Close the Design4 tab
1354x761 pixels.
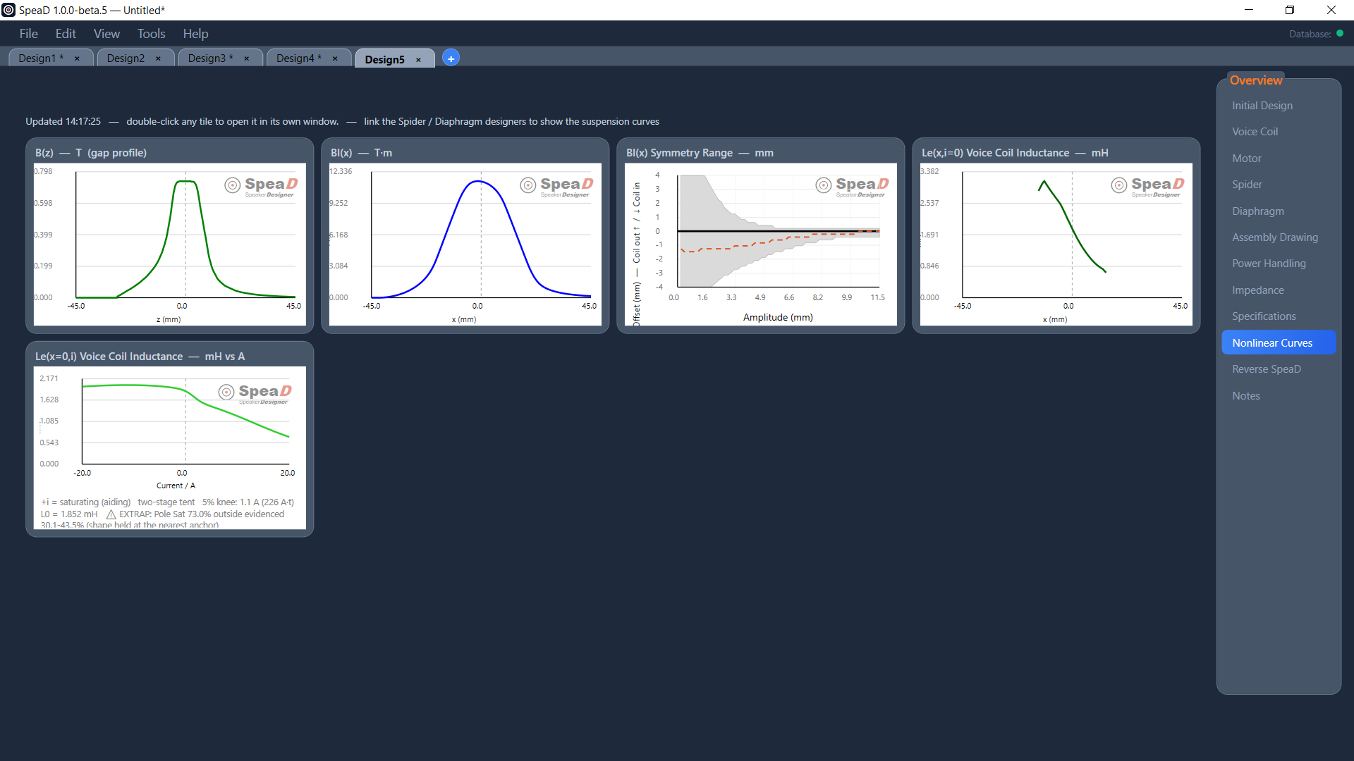tap(335, 58)
